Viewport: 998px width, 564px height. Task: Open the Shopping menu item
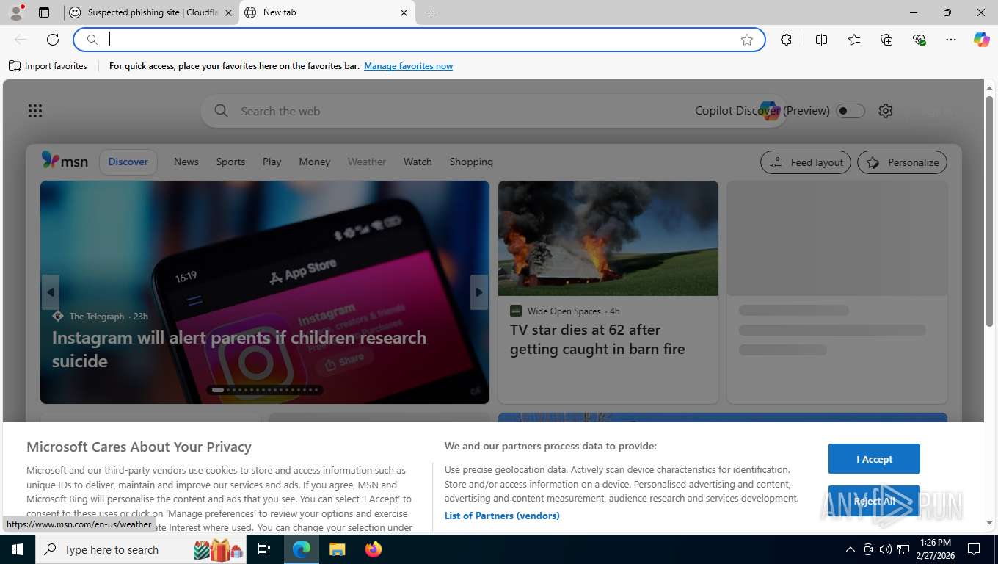pos(471,162)
